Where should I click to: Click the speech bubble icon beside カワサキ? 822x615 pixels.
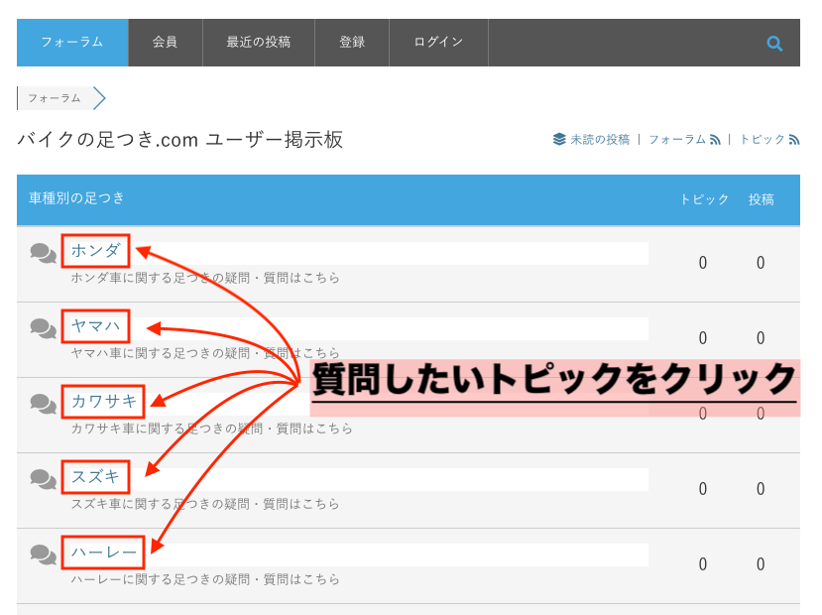point(43,404)
